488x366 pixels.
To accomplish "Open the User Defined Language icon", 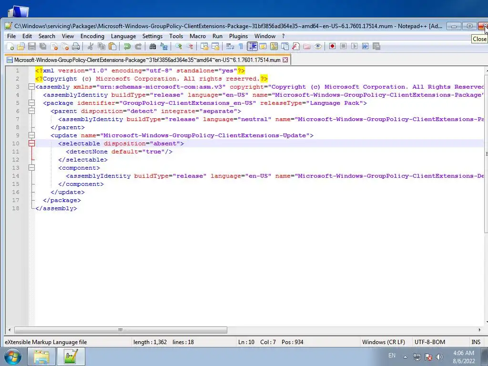I will (263, 47).
